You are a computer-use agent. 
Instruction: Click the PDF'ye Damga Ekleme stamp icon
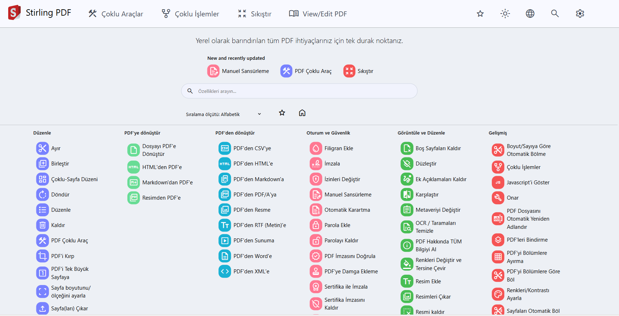(x=316, y=272)
